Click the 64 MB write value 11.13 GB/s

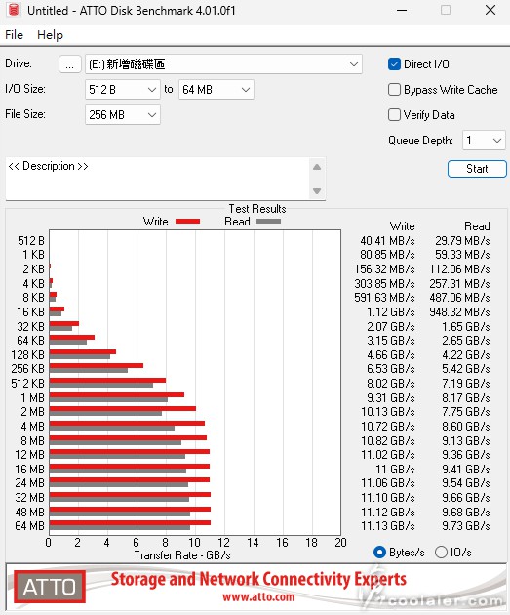point(388,526)
